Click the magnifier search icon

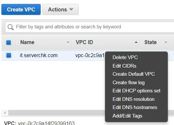click(11, 27)
